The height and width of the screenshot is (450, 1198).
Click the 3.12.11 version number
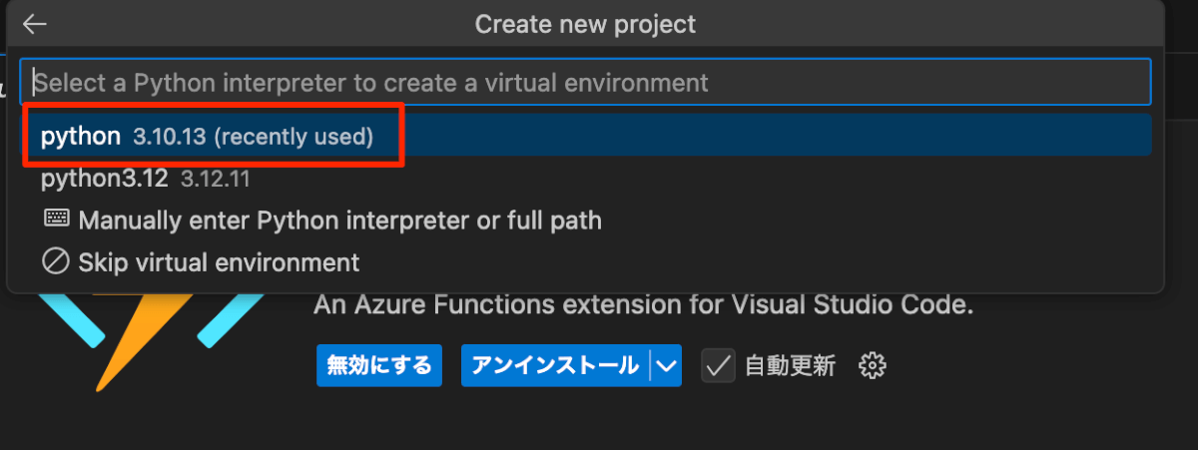click(215, 181)
